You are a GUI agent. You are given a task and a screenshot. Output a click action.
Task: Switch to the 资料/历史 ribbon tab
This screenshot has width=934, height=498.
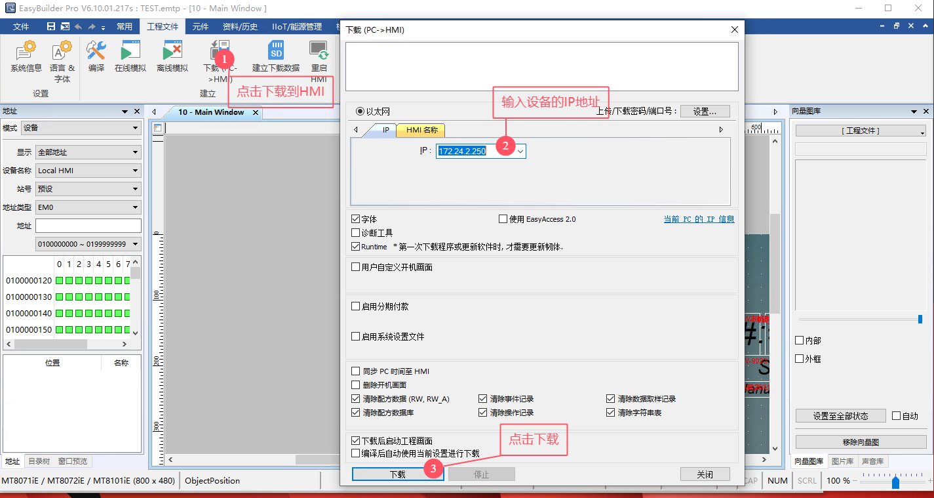pos(241,27)
